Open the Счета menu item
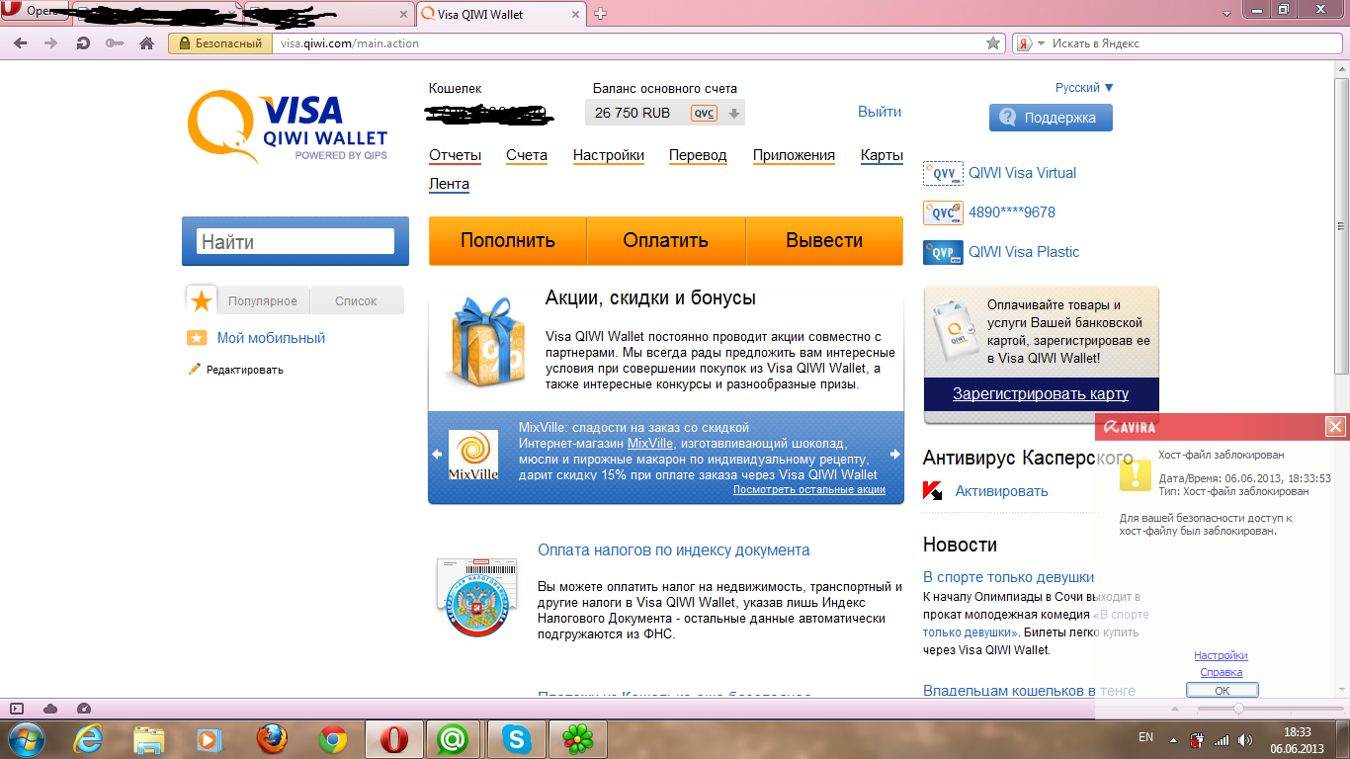Screen dimensions: 1350x759 pos(527,155)
